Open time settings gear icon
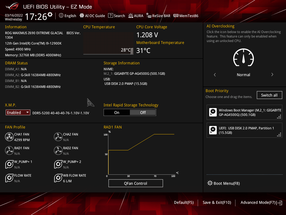The height and width of the screenshot is (215, 286). 50,15
